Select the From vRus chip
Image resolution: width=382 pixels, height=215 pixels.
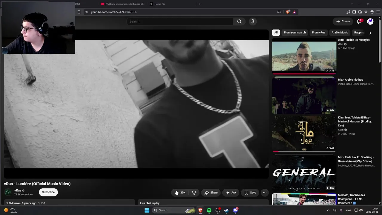[319, 33]
